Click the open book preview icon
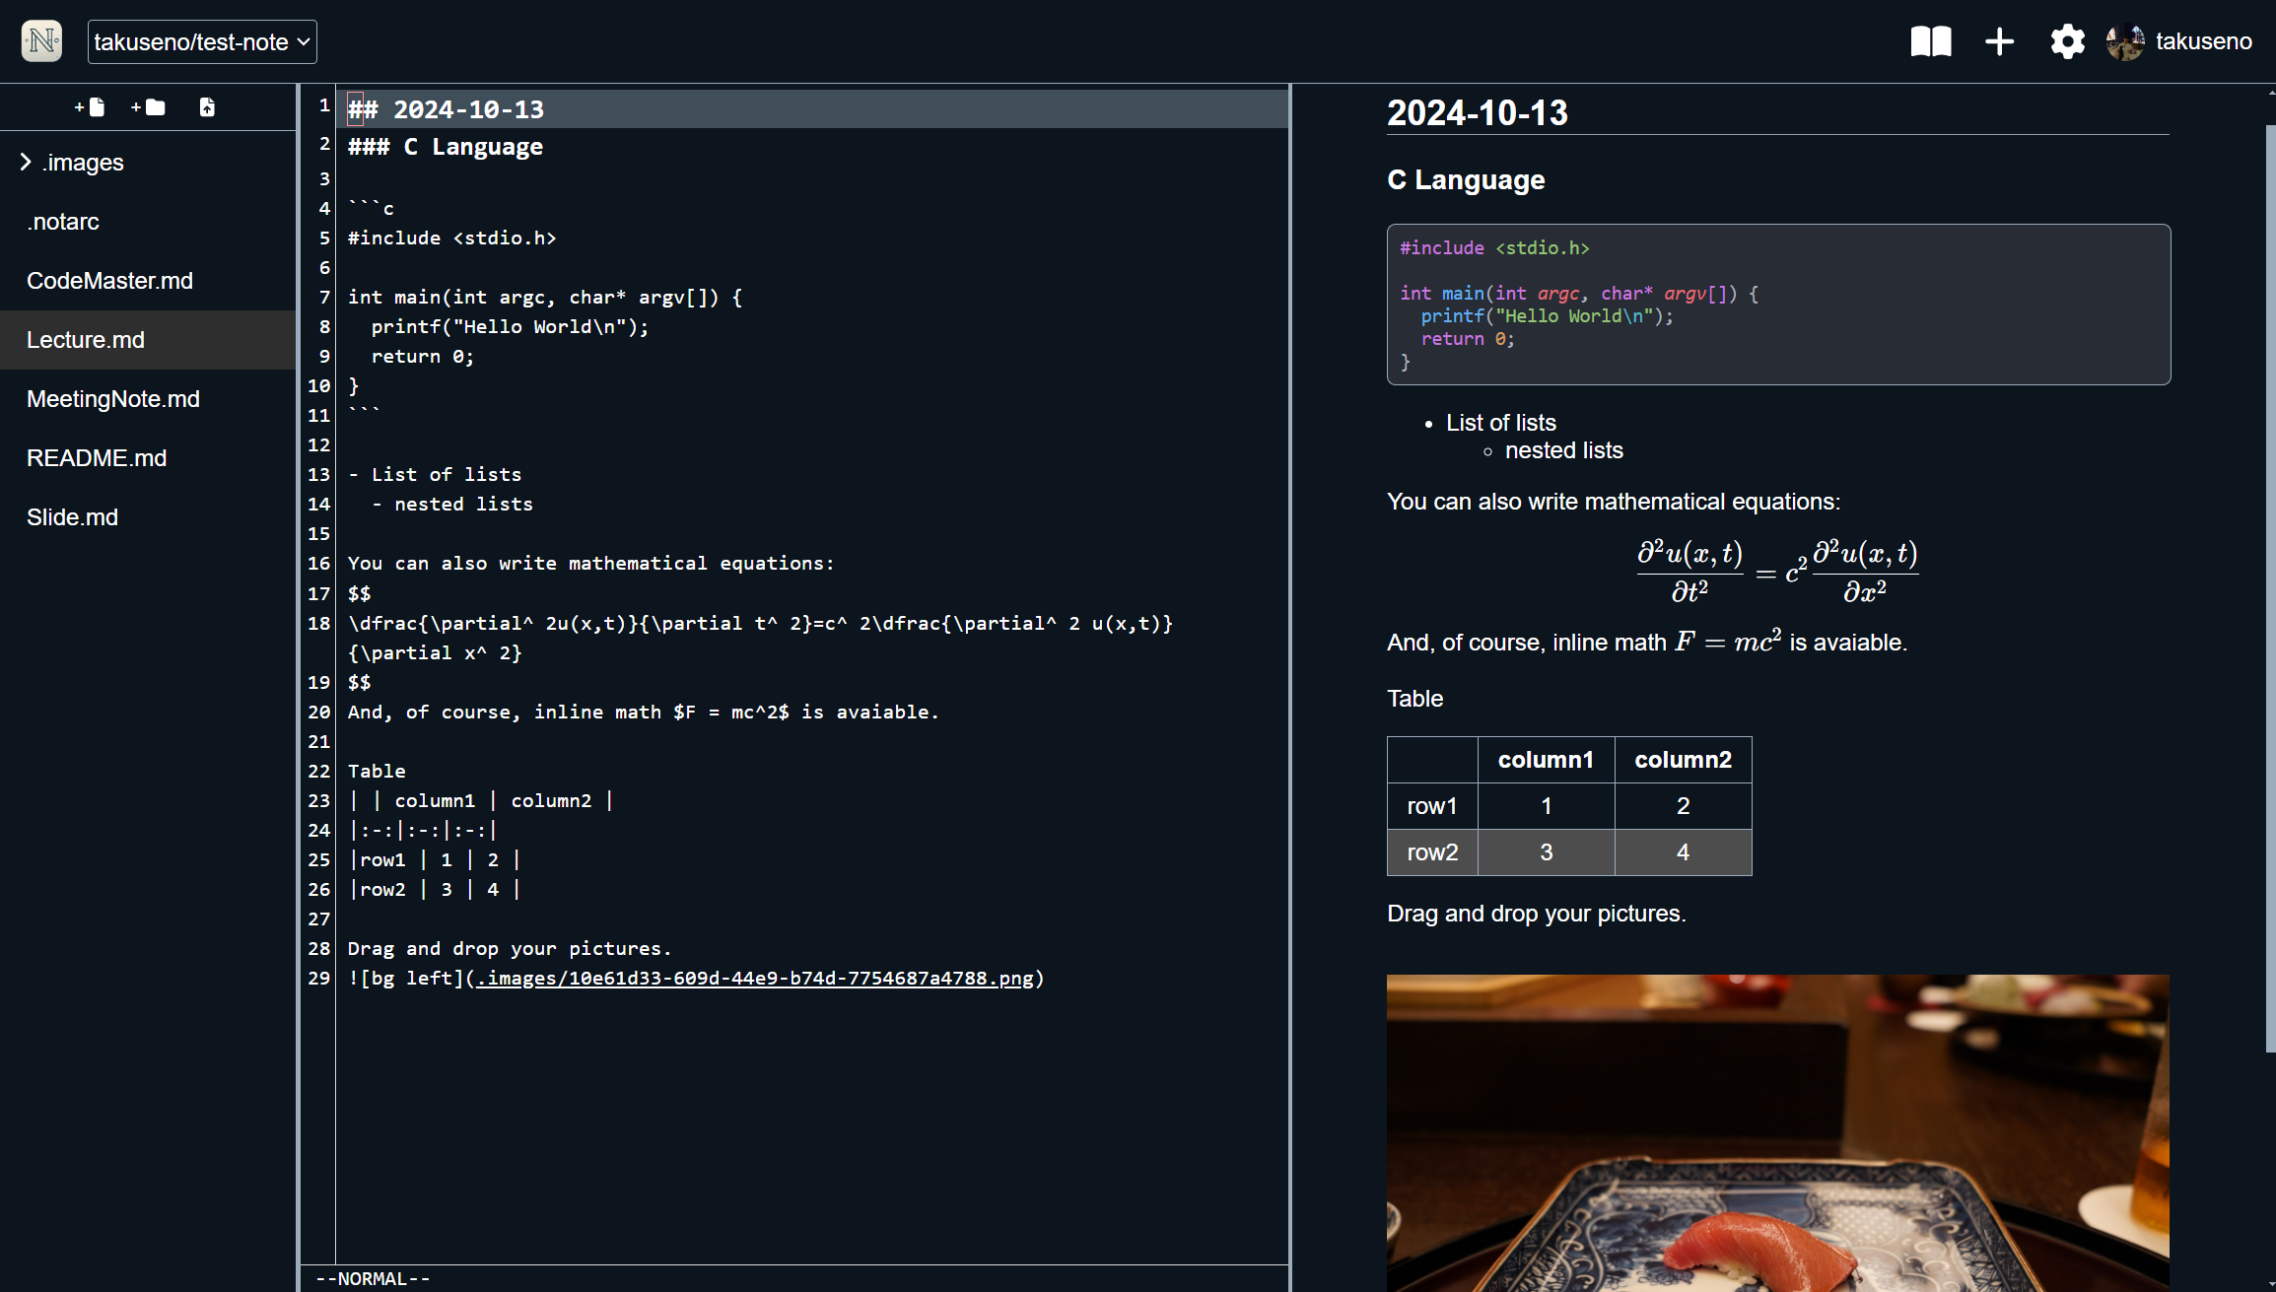This screenshot has width=2276, height=1292. coord(1931,41)
